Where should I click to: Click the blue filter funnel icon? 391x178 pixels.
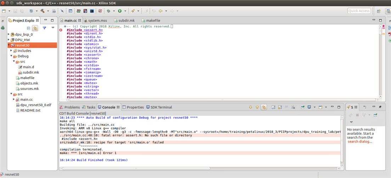point(44,28)
